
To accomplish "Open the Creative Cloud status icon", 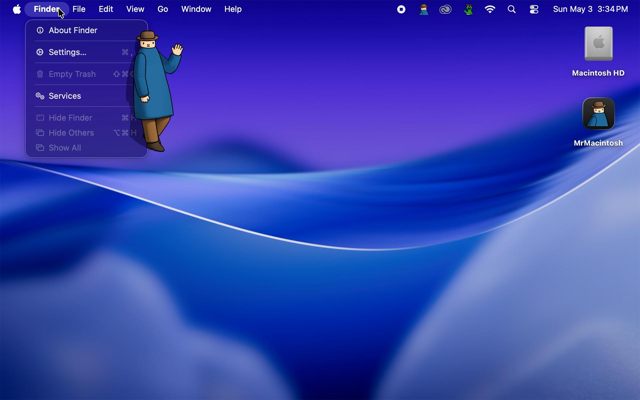I will pyautogui.click(x=445, y=9).
